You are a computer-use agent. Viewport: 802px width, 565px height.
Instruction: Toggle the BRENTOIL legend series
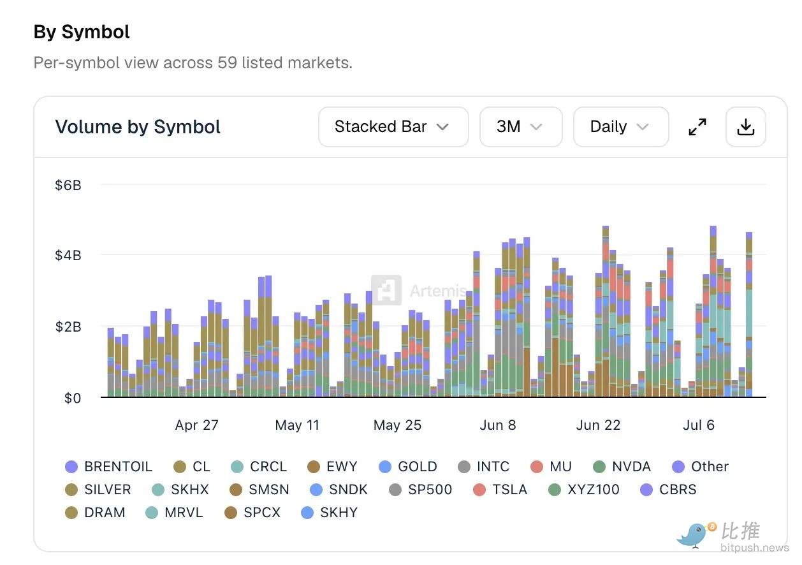click(x=109, y=467)
